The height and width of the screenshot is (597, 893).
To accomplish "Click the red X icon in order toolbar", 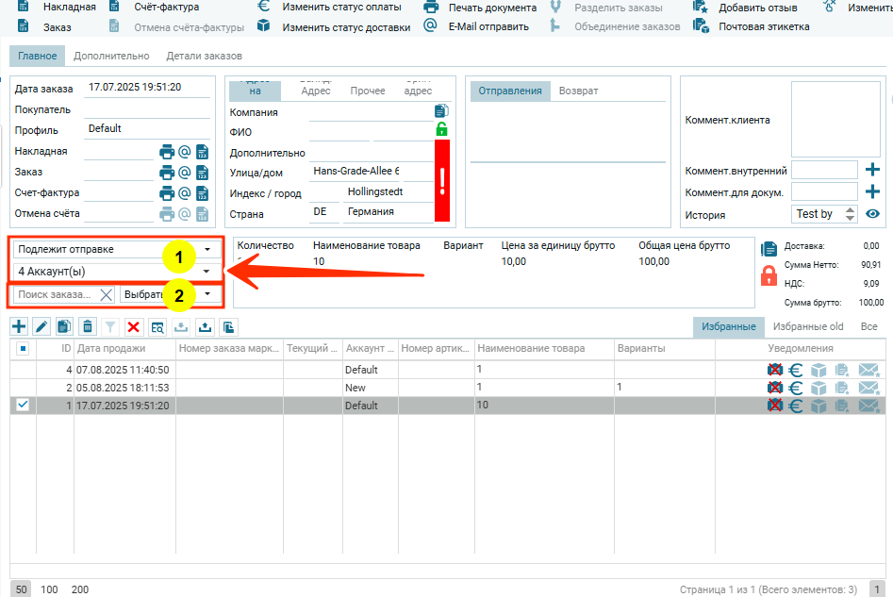I will point(133,326).
